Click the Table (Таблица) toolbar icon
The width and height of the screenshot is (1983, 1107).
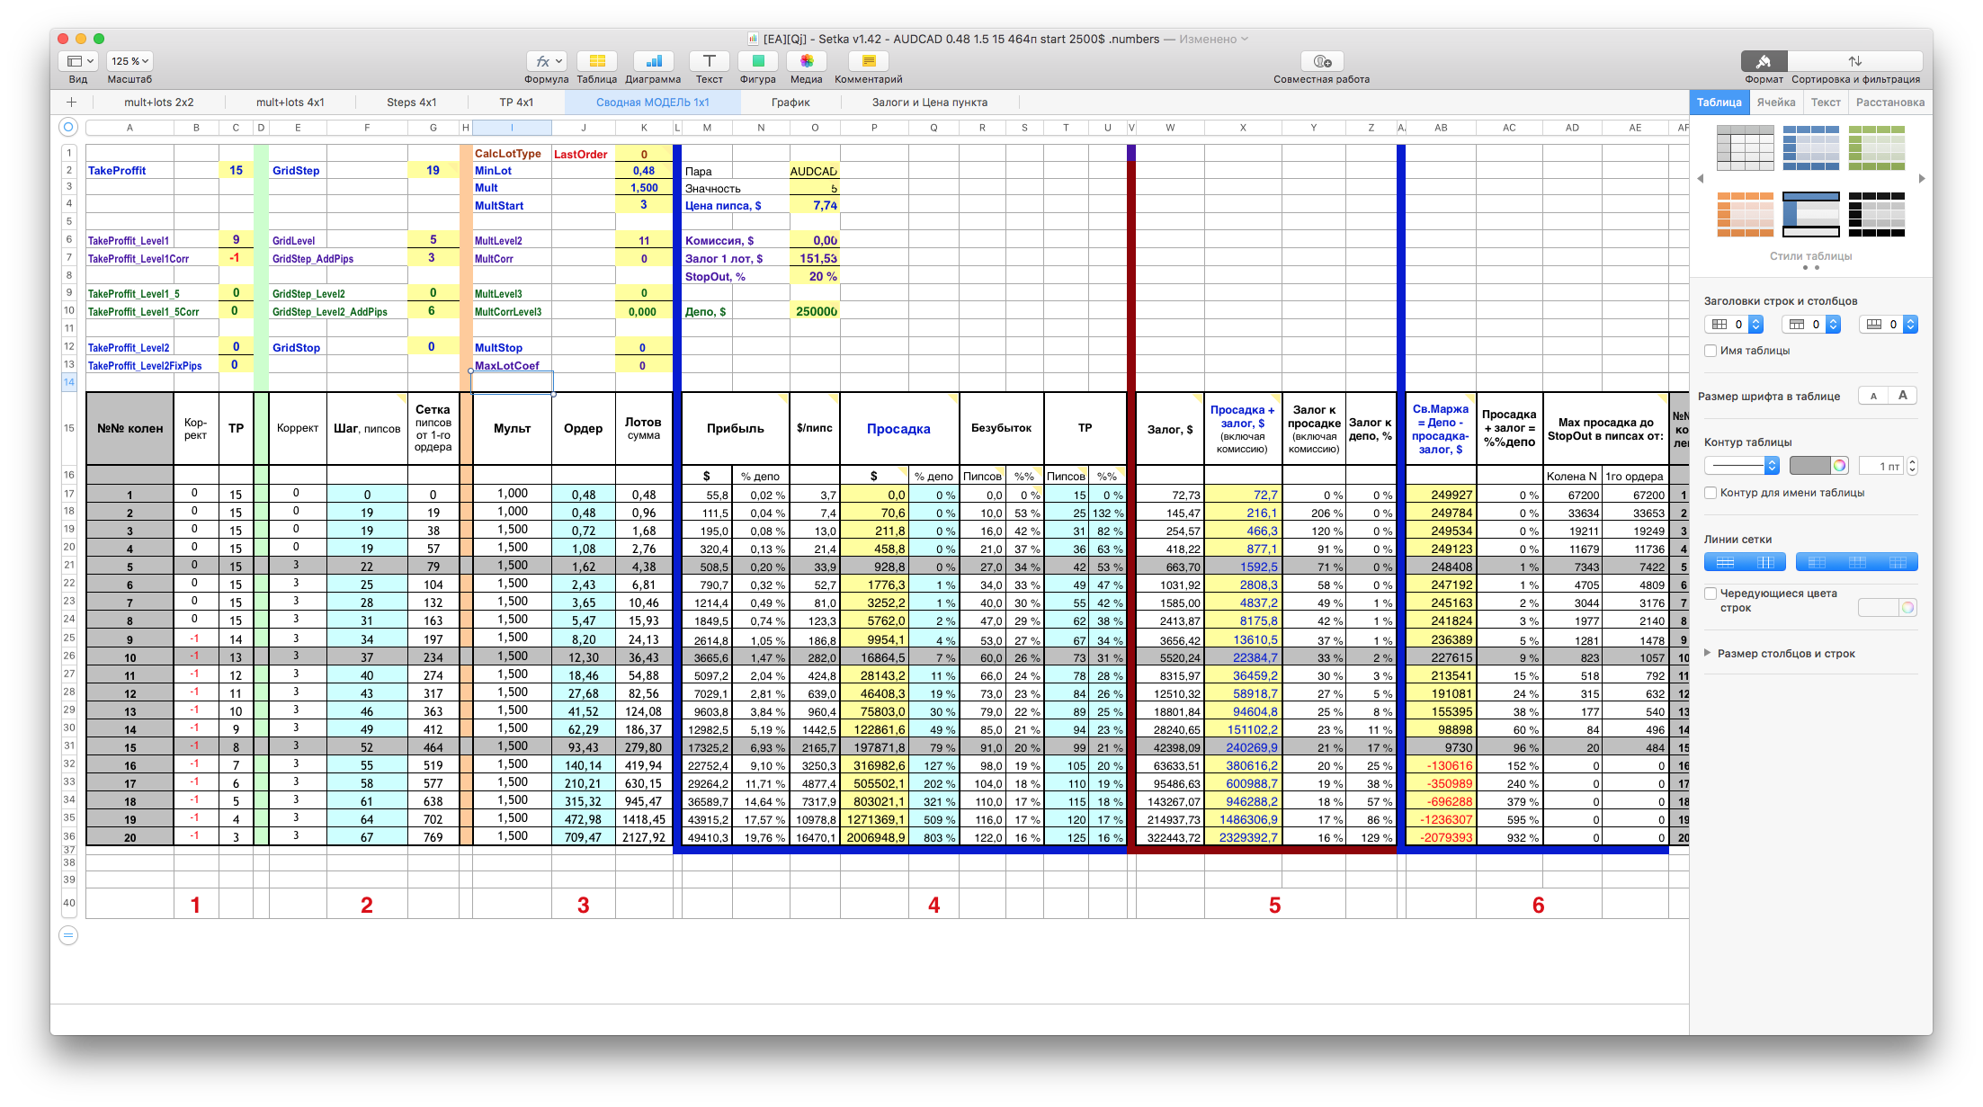[x=596, y=61]
